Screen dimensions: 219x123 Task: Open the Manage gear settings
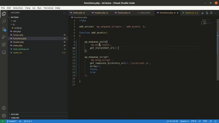[4, 115]
